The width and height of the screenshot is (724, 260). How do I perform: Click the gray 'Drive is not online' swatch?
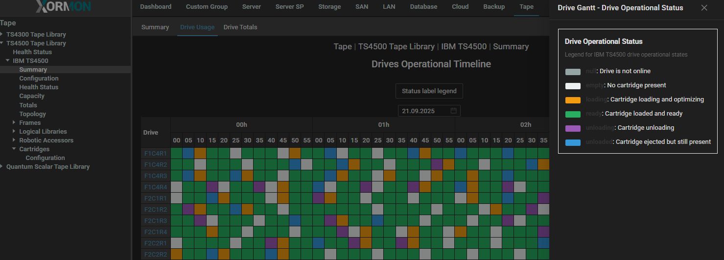coord(573,72)
